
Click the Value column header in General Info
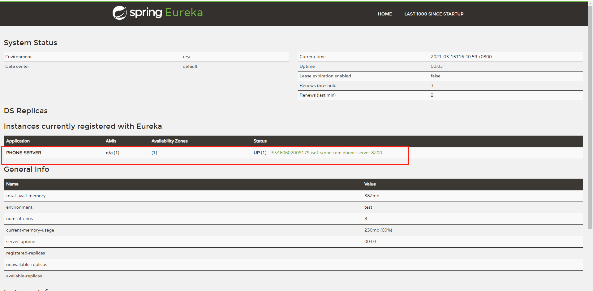[x=370, y=184]
